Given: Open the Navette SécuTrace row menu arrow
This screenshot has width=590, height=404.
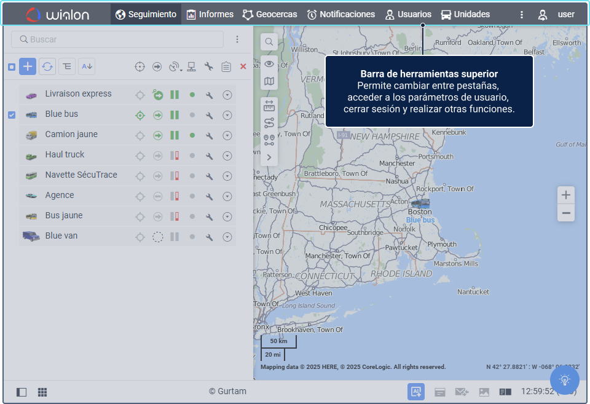Looking at the screenshot, I should (x=227, y=176).
